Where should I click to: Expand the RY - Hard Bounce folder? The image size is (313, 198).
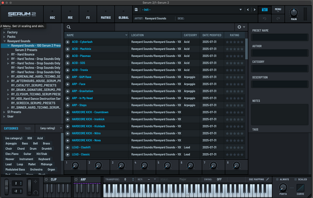pos(8,55)
